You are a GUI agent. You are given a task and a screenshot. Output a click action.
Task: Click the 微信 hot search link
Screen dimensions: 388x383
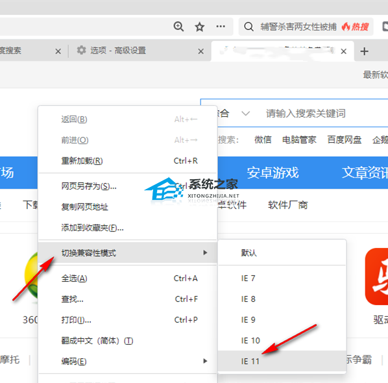[263, 140]
